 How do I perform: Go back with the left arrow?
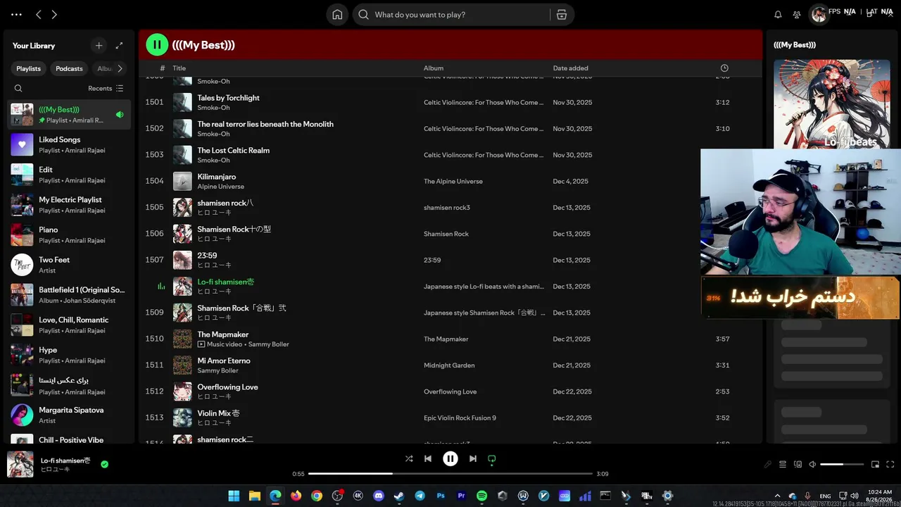pos(39,14)
